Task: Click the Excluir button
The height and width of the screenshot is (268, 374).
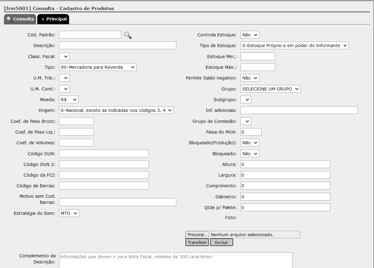Action: pos(222,242)
